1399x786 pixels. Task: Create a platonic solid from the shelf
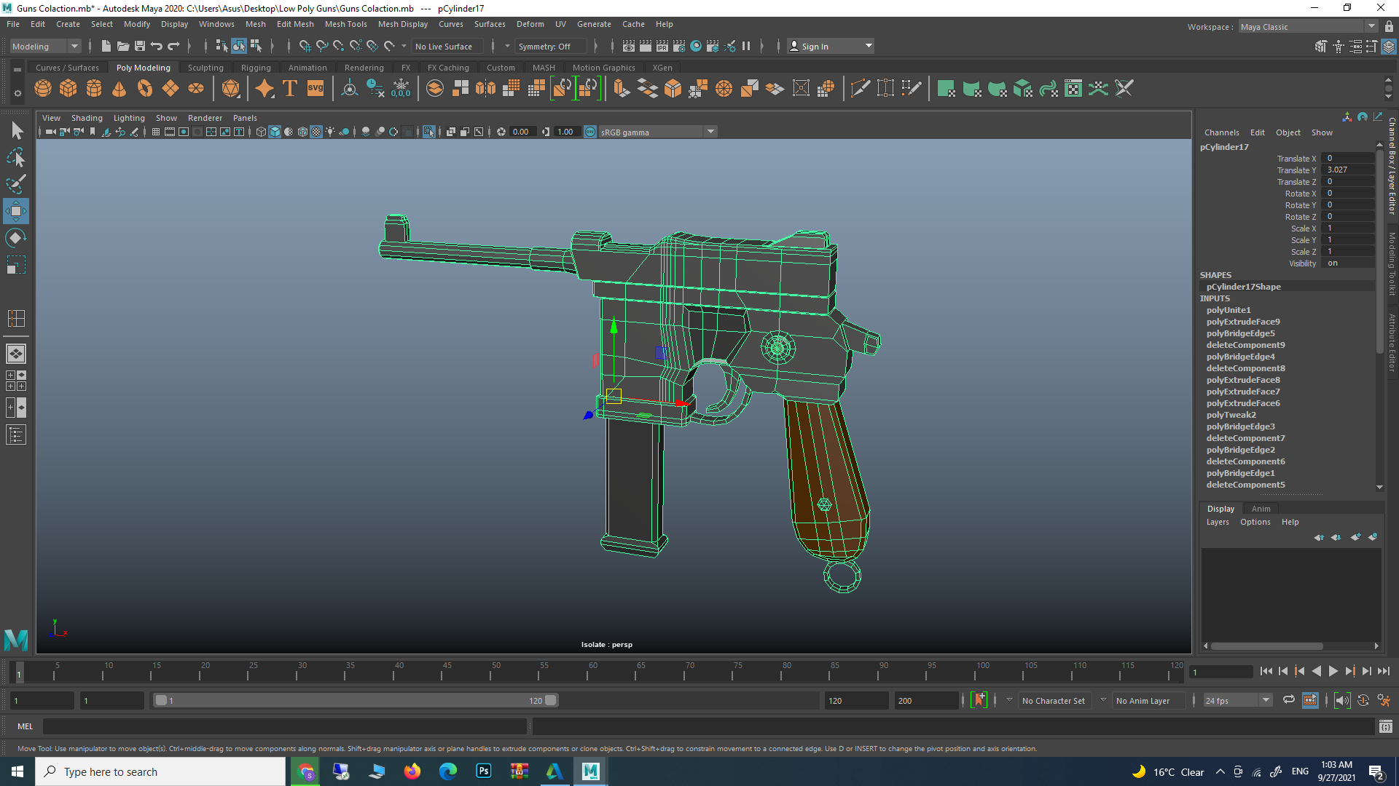point(232,88)
